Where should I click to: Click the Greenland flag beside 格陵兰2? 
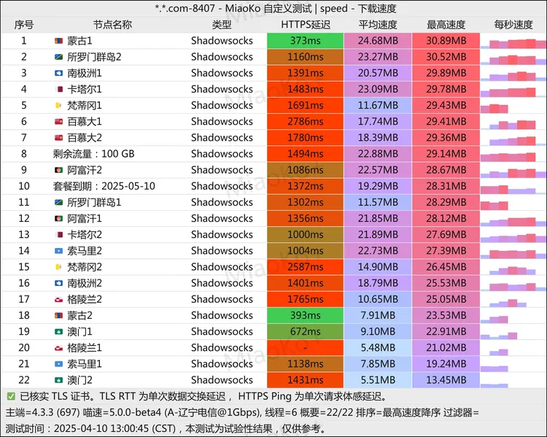59,299
